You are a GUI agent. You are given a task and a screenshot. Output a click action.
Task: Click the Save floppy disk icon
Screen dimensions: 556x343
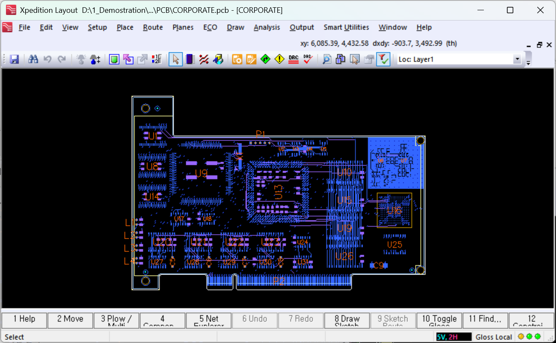tap(15, 59)
